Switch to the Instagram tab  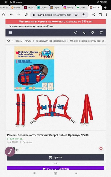[68, 8]
